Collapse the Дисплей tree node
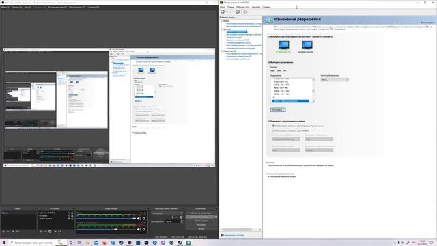The width and height of the screenshot is (437, 246). (x=222, y=29)
